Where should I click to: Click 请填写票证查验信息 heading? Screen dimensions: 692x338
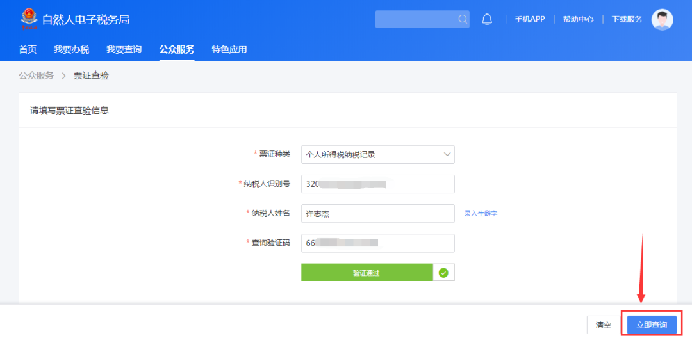pos(69,110)
